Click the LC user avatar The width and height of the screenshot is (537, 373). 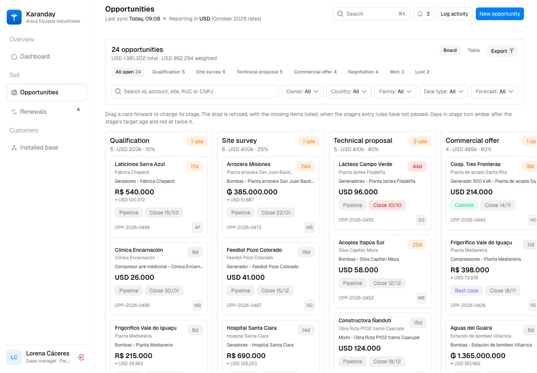(14, 357)
